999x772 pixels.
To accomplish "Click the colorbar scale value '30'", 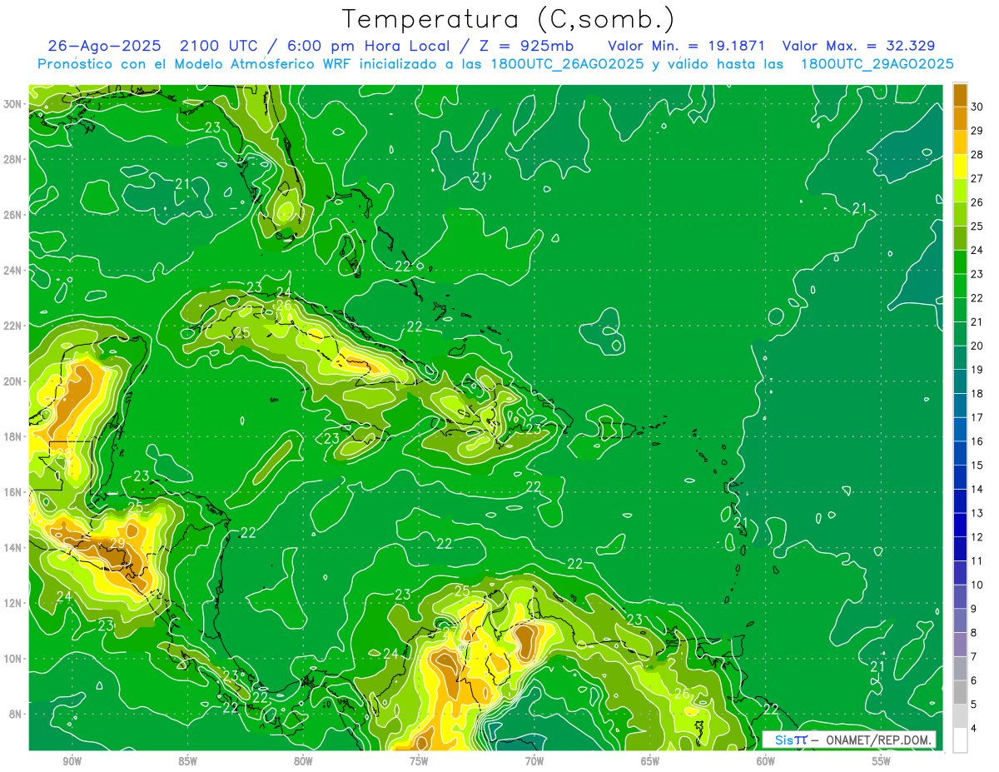I will click(x=977, y=107).
